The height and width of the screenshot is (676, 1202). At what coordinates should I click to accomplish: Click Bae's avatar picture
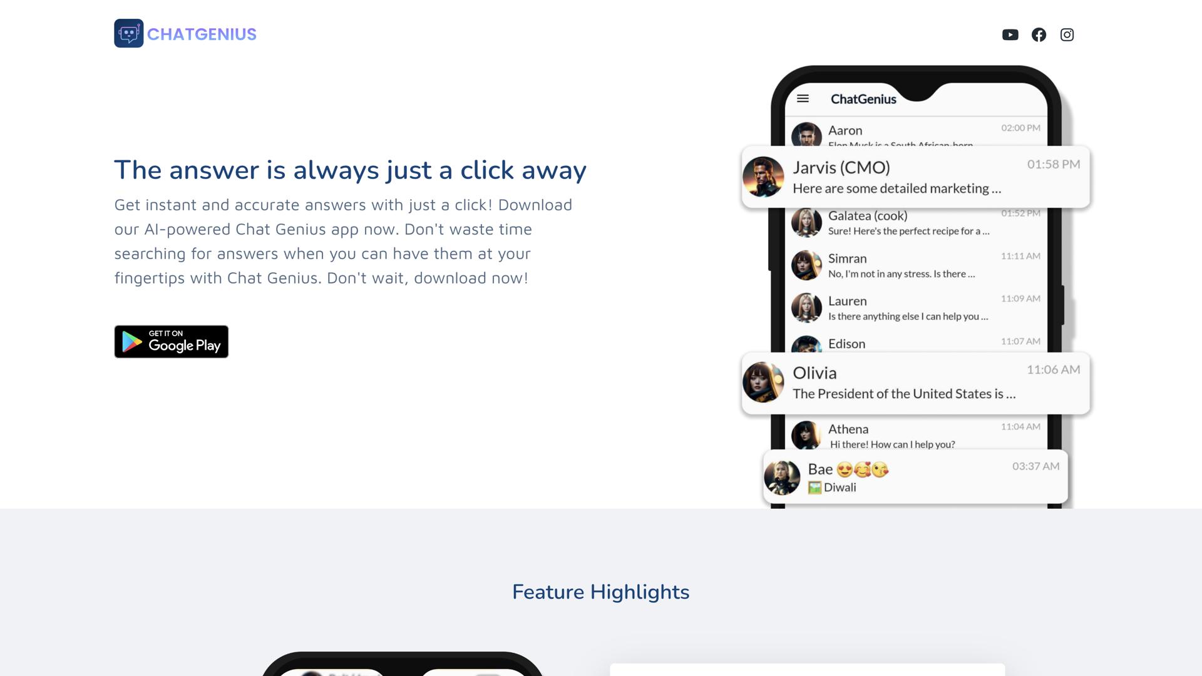pyautogui.click(x=782, y=477)
